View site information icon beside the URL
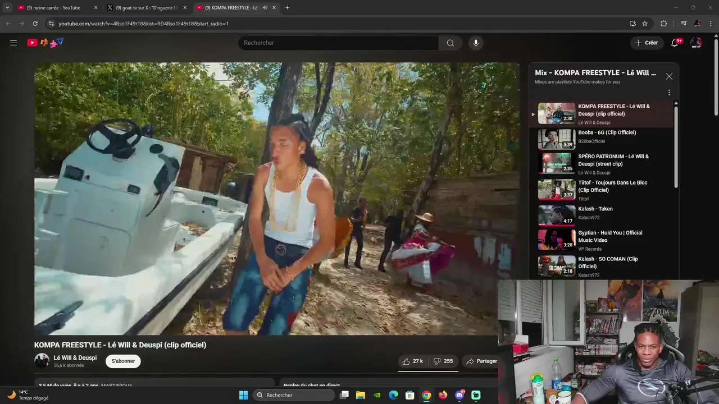 point(51,24)
